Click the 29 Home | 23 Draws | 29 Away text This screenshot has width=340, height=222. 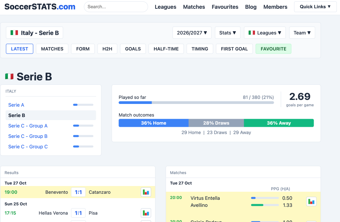click(216, 133)
